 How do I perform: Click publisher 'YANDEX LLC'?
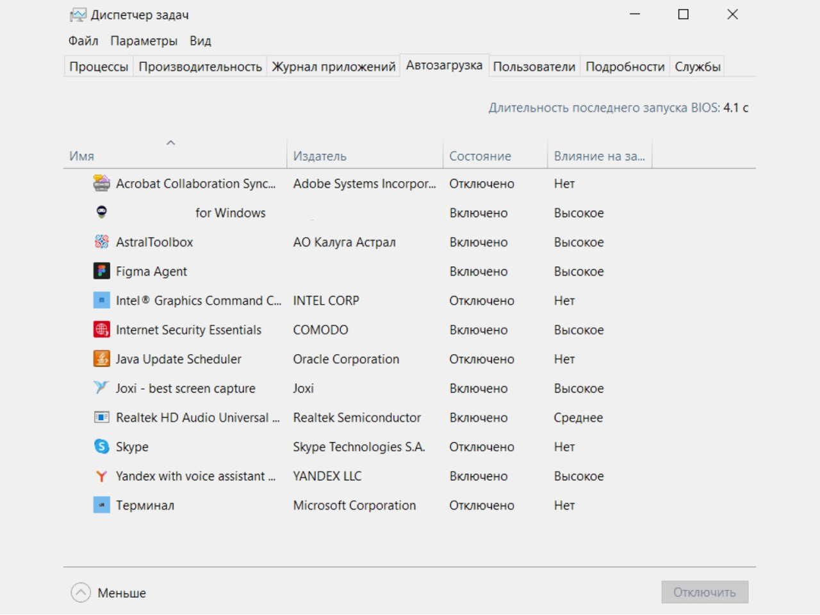coord(327,476)
